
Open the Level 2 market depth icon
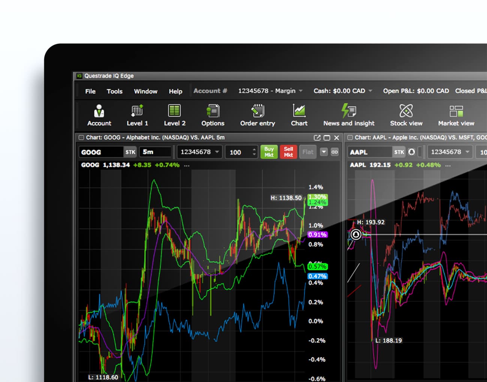[174, 114]
